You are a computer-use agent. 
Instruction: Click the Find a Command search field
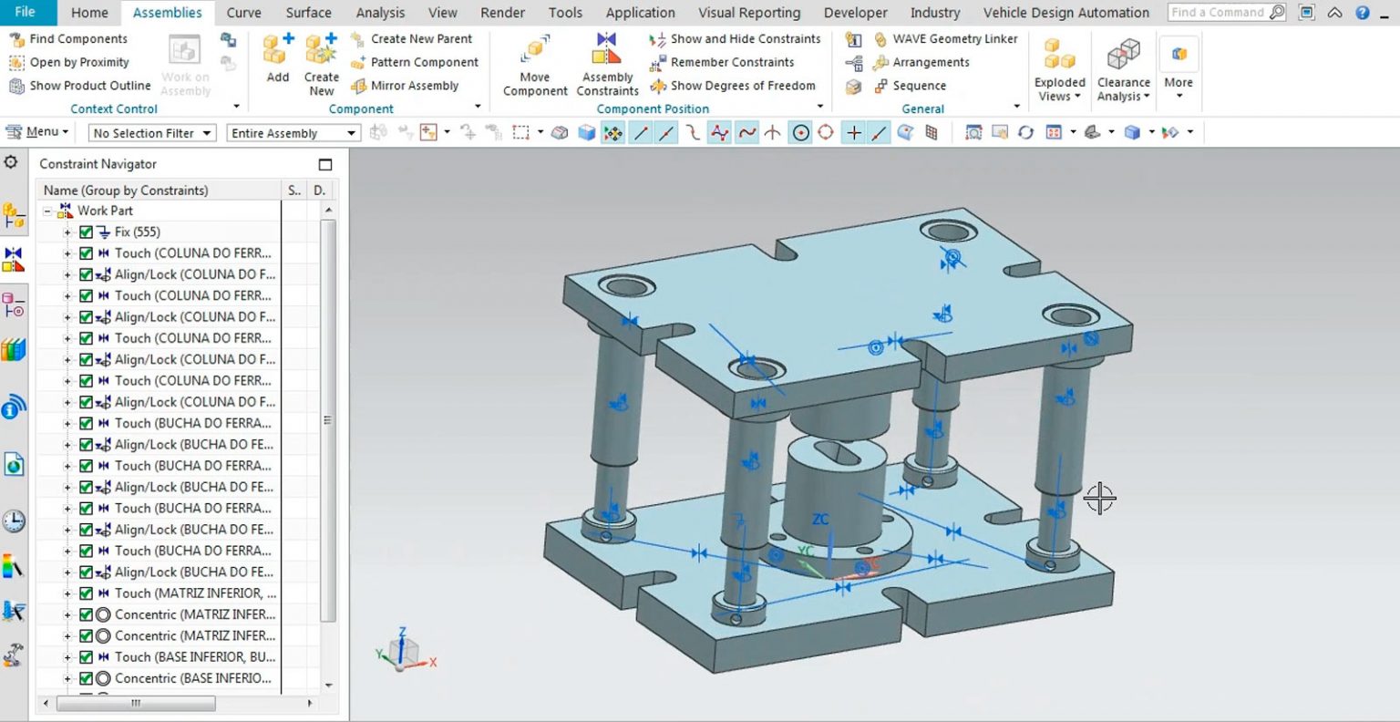coord(1221,12)
